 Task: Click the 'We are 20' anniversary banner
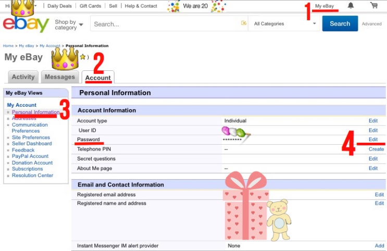point(196,6)
